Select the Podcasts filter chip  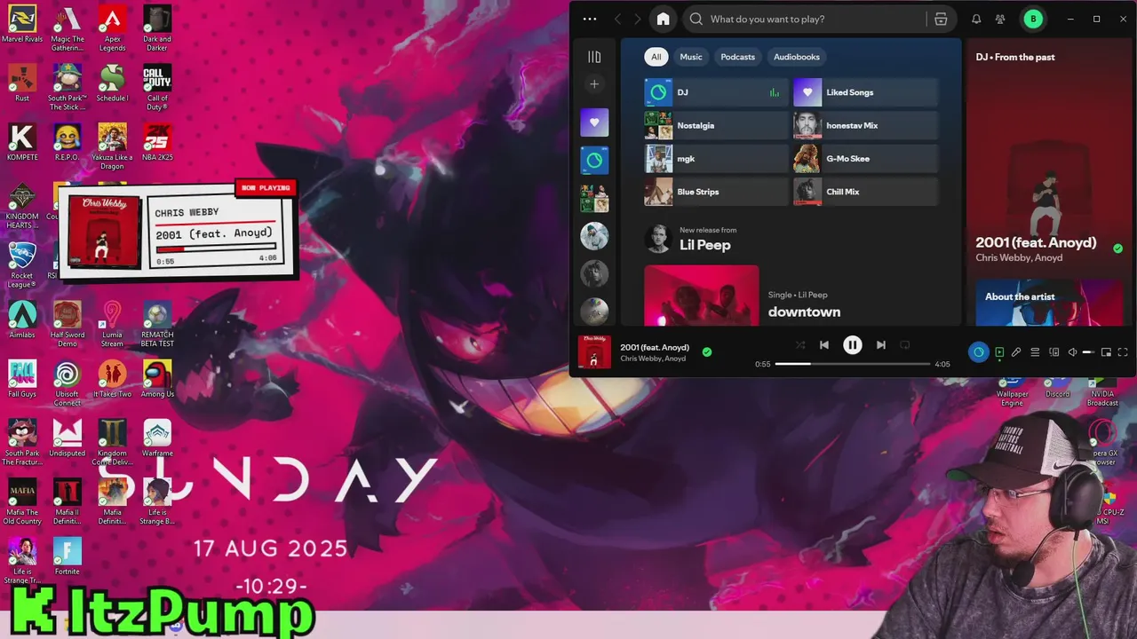[x=737, y=57]
